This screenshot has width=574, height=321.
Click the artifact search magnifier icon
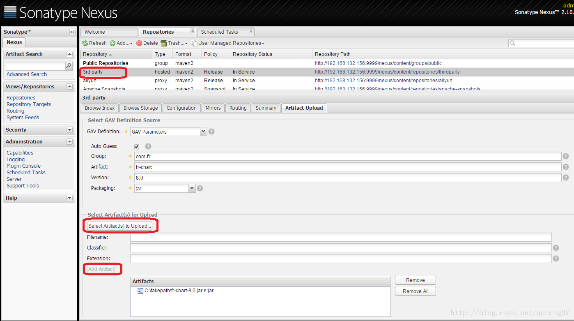click(69, 66)
